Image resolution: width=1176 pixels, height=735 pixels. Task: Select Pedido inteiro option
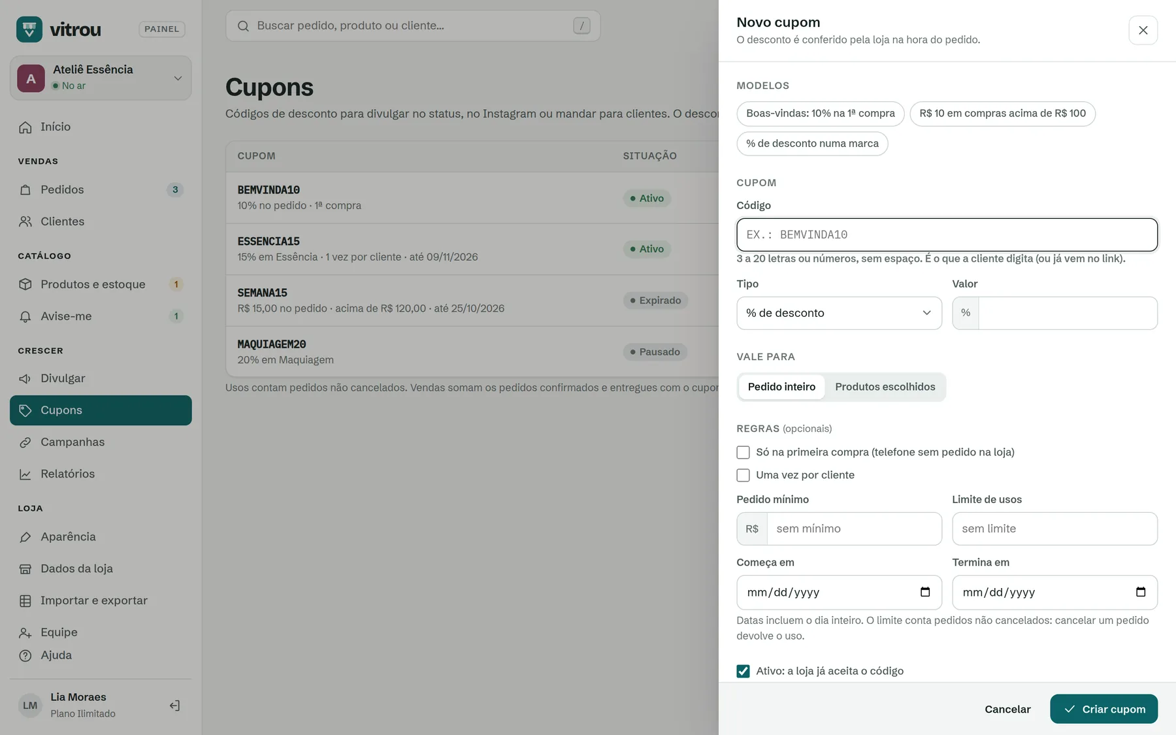781,387
